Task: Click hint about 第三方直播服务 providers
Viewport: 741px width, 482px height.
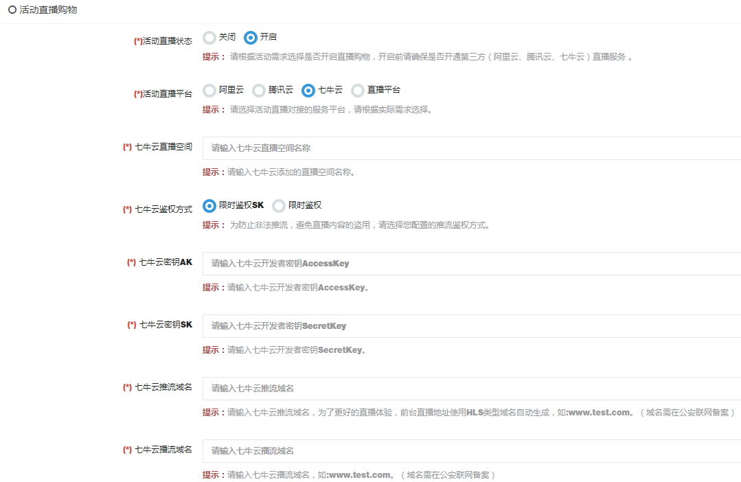Action: [418, 57]
